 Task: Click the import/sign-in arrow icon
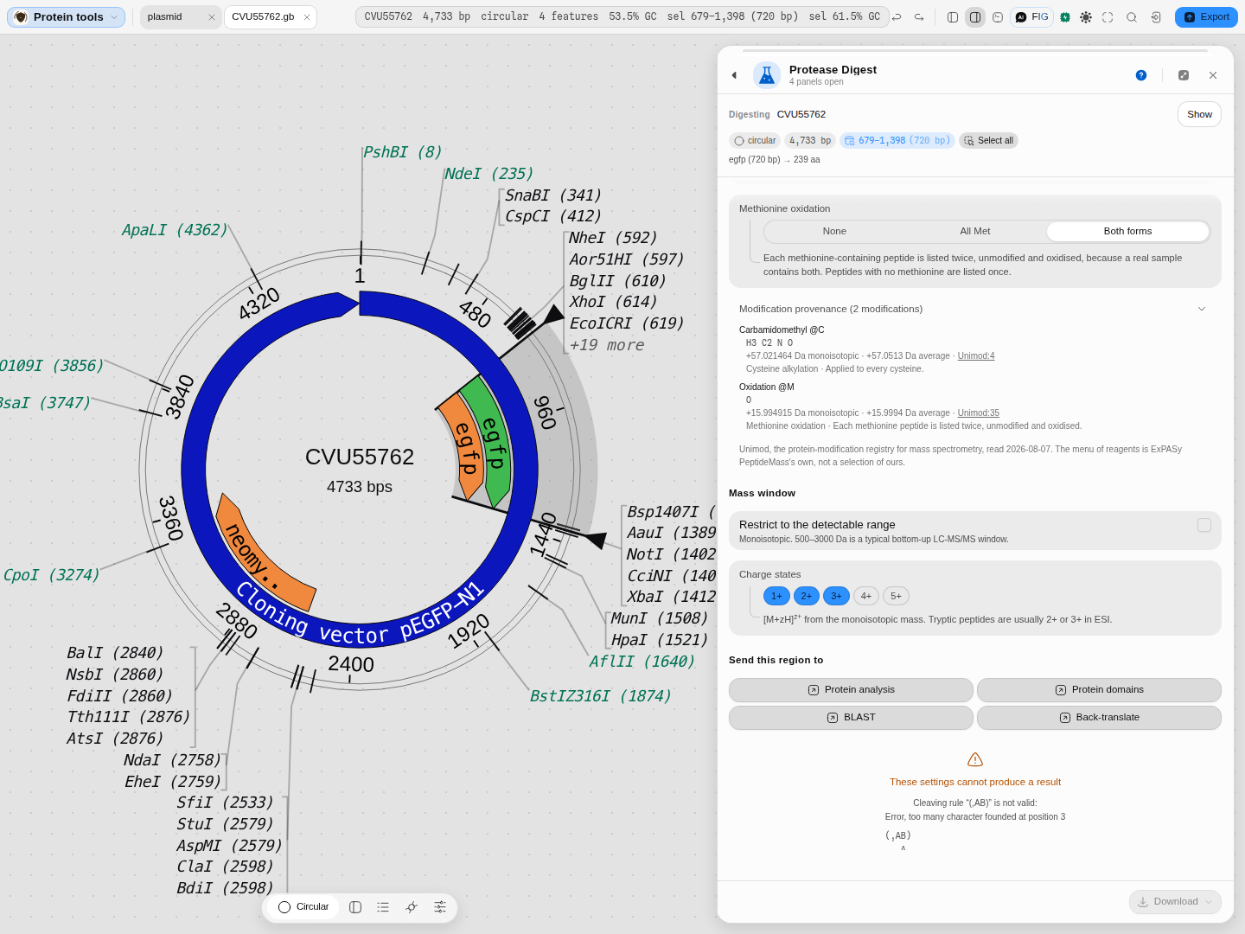click(x=1156, y=17)
